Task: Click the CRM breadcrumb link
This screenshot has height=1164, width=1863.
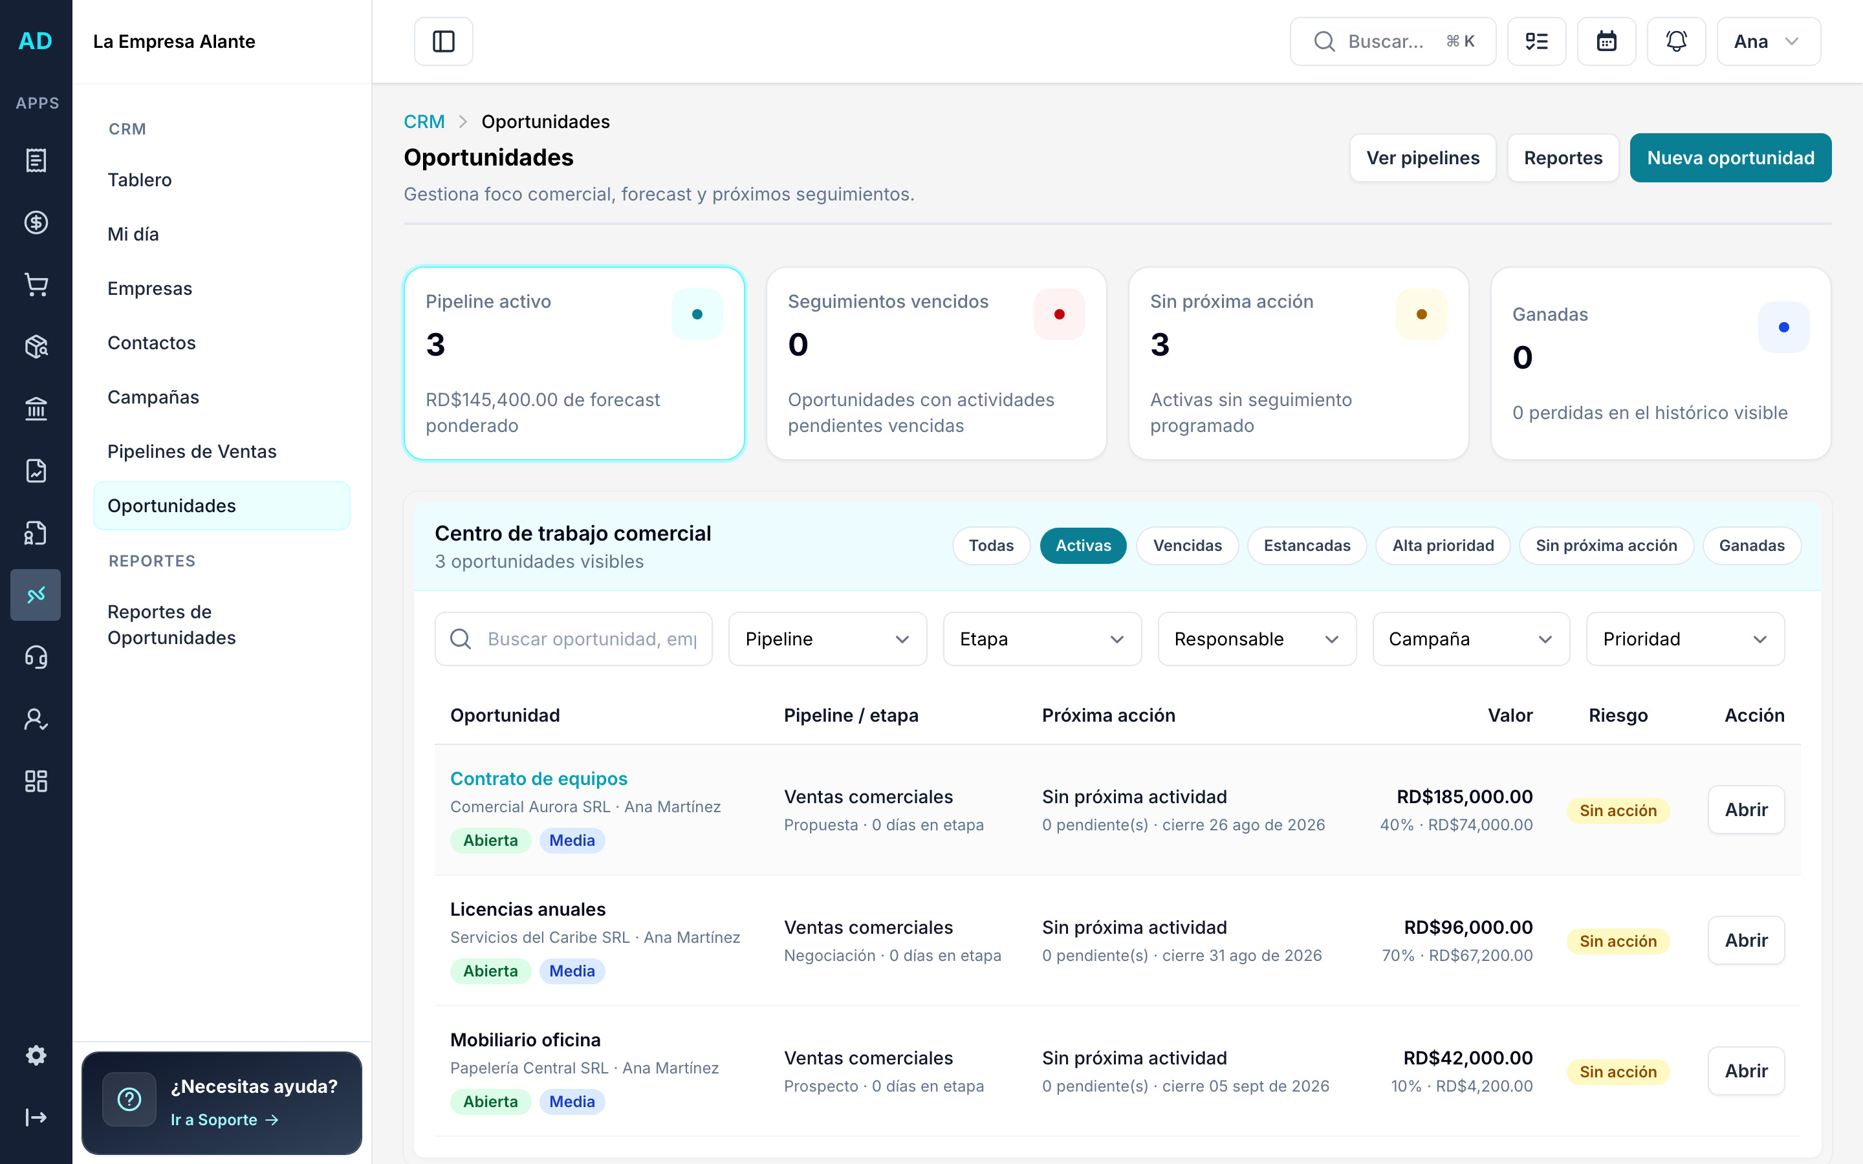Action: click(x=424, y=122)
